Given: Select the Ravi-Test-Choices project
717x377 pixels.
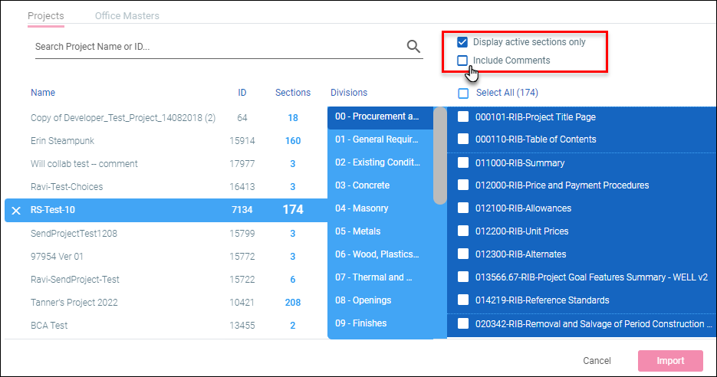Looking at the screenshot, I should point(67,186).
